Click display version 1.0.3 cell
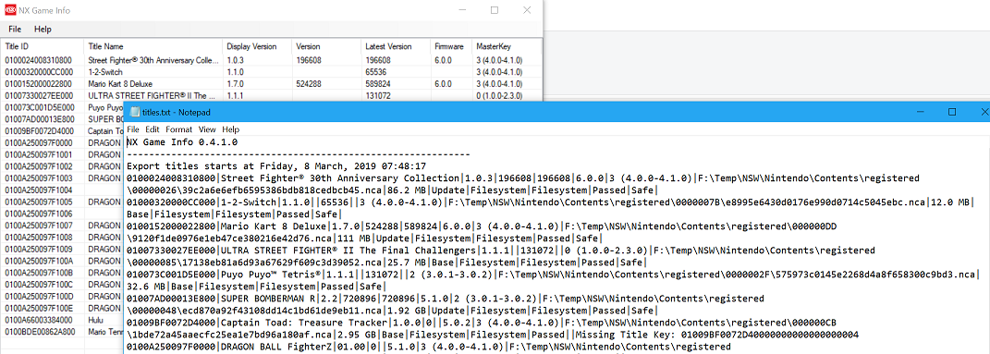This screenshot has height=354, width=990. [x=235, y=61]
